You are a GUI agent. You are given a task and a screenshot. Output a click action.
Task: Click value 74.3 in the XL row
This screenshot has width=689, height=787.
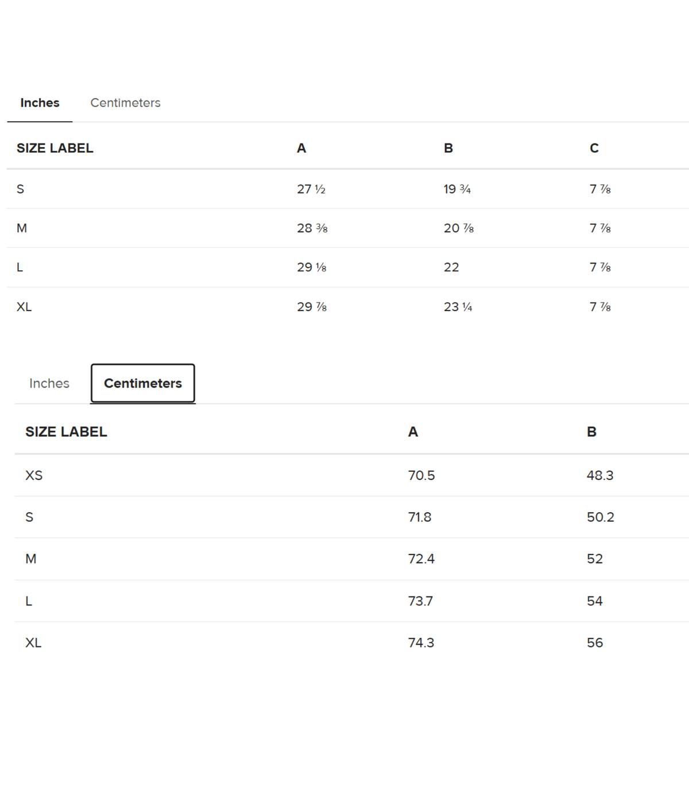421,643
